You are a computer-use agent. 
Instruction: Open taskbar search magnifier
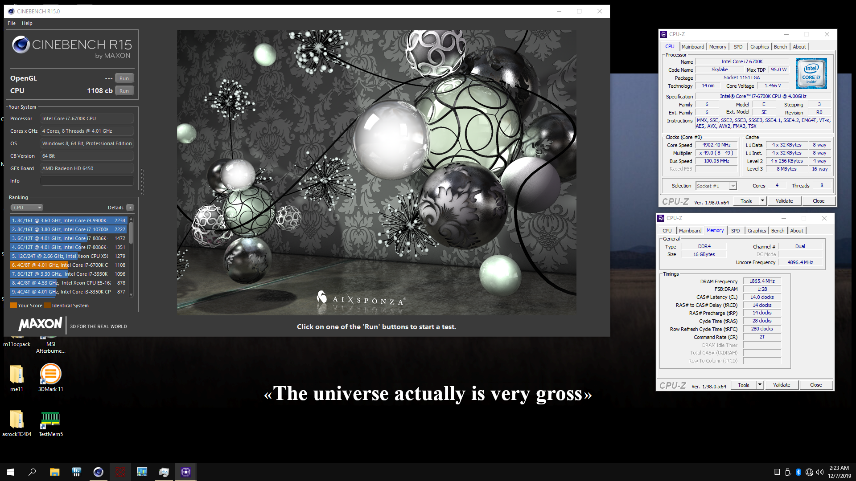pos(32,472)
